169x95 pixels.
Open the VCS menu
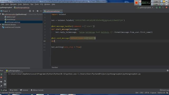coord(41,4)
